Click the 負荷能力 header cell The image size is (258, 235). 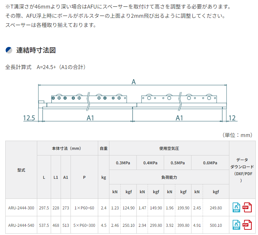169,177
